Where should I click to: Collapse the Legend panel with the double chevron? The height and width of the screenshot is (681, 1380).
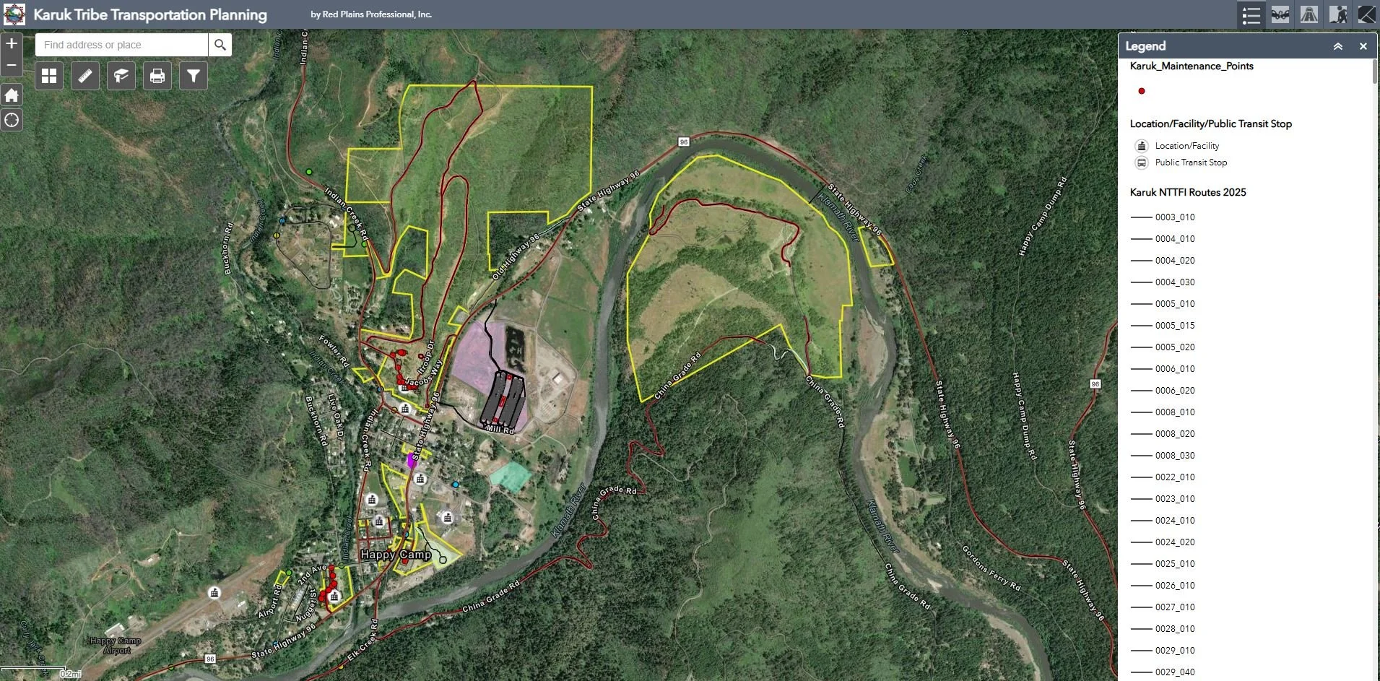pos(1337,46)
